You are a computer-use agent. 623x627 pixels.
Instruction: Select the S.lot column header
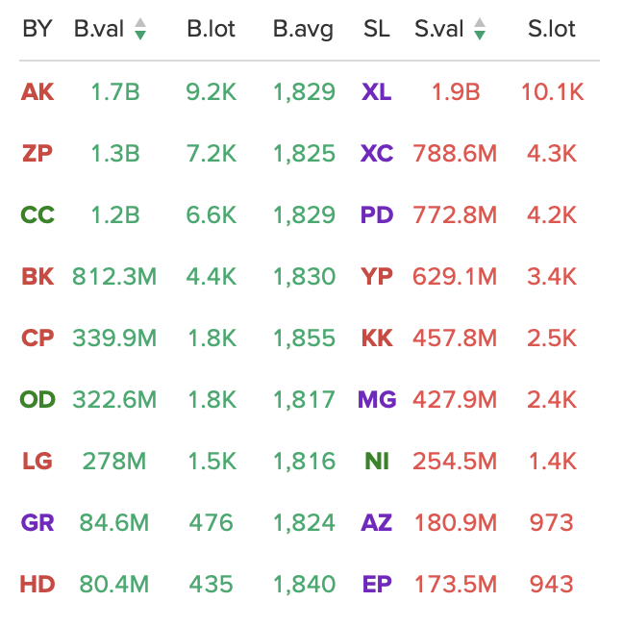(552, 29)
